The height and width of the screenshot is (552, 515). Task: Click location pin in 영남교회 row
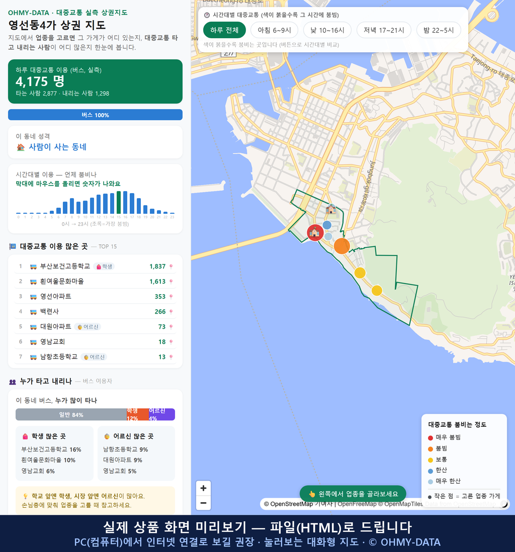coord(171,342)
